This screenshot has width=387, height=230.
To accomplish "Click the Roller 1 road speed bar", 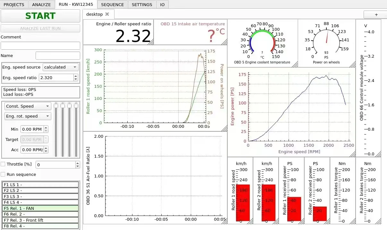I will tap(243, 202).
